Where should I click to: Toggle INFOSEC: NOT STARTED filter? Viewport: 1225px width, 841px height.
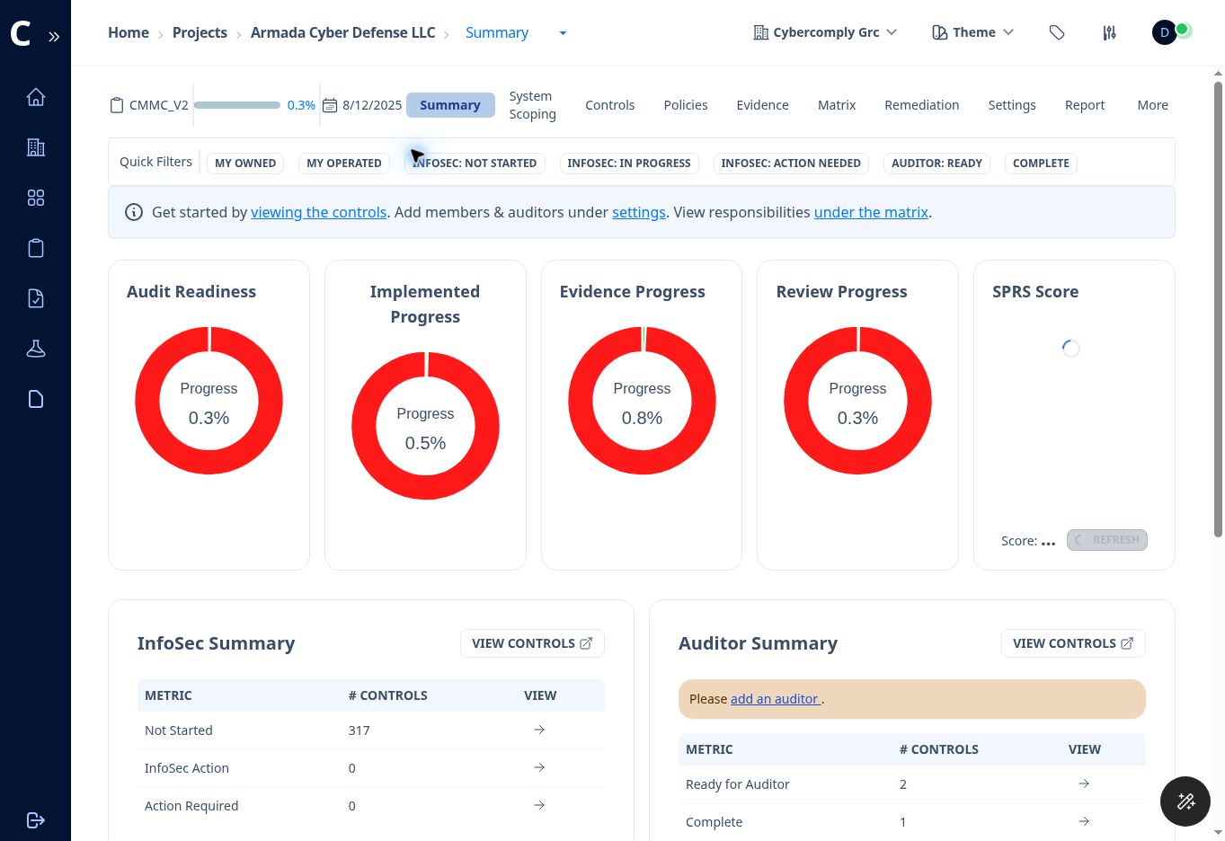(475, 164)
